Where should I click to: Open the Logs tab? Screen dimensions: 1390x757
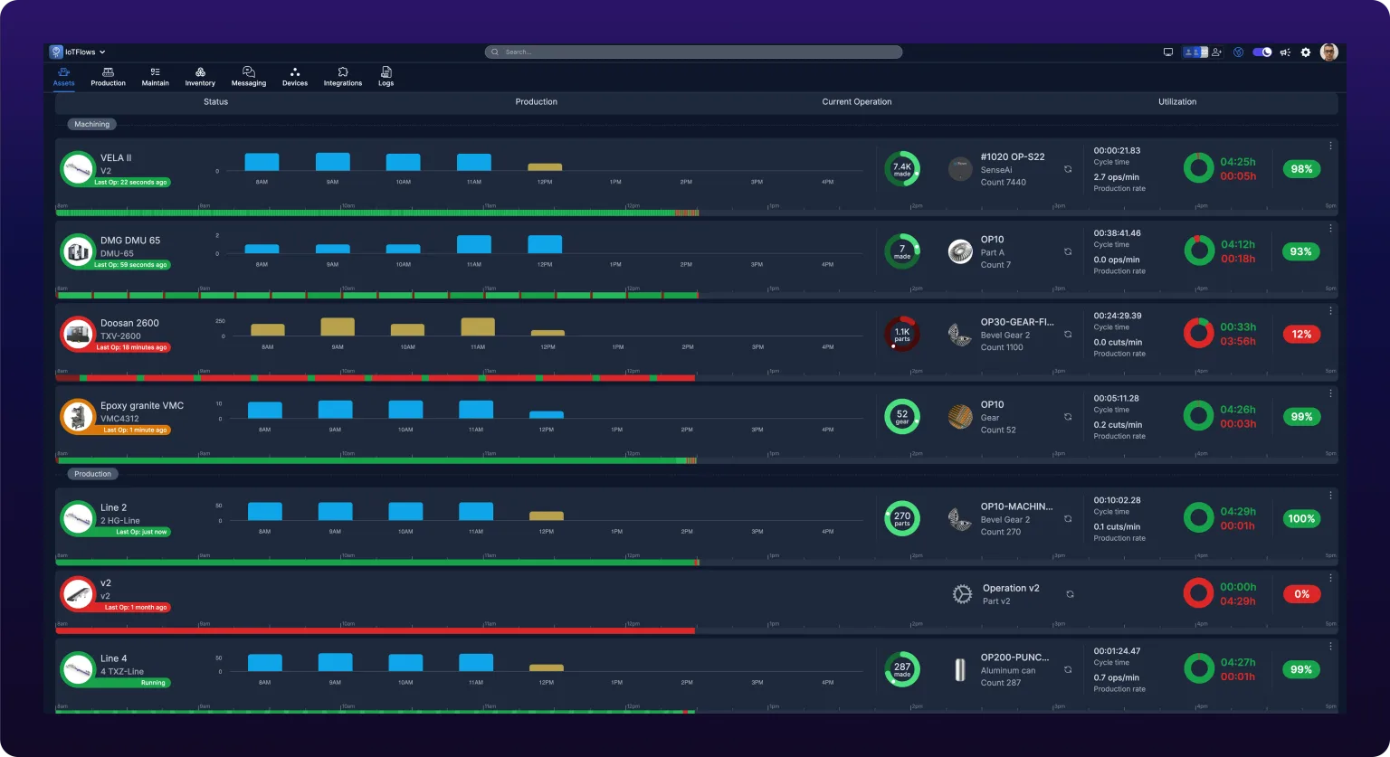coord(386,77)
